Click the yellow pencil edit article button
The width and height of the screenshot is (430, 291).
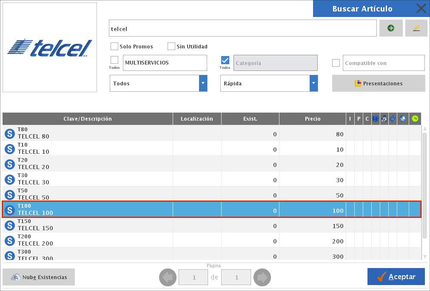pos(416,28)
